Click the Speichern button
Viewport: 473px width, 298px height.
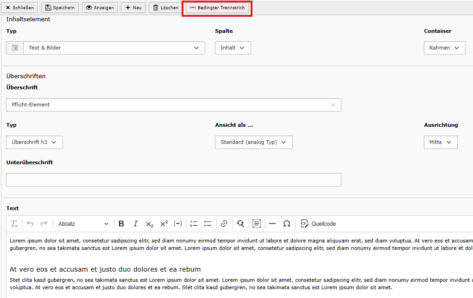coord(60,8)
